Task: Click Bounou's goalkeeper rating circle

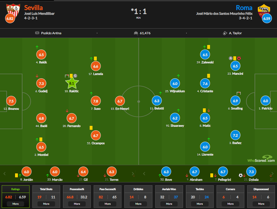Action: tap(11, 101)
